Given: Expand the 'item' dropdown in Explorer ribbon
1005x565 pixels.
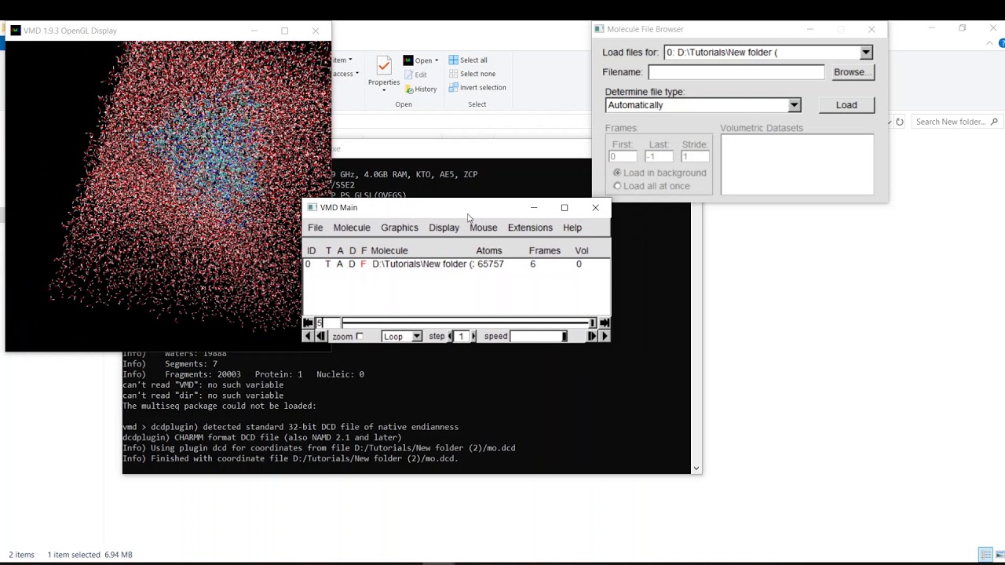Looking at the screenshot, I should pos(350,60).
